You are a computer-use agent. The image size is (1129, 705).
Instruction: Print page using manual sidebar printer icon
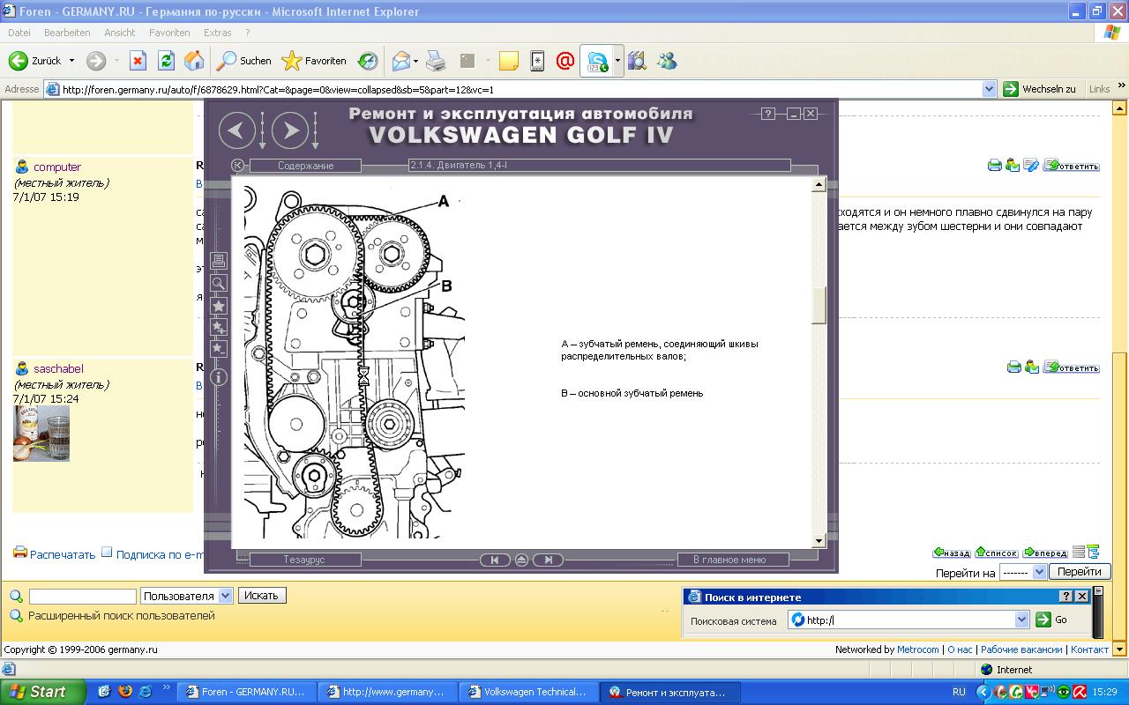pos(219,261)
